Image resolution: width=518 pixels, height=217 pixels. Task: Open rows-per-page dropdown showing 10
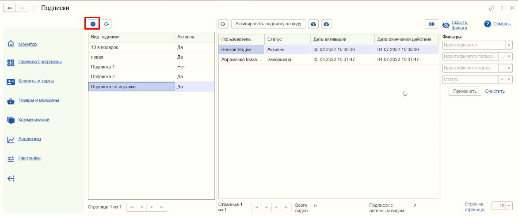point(508,206)
